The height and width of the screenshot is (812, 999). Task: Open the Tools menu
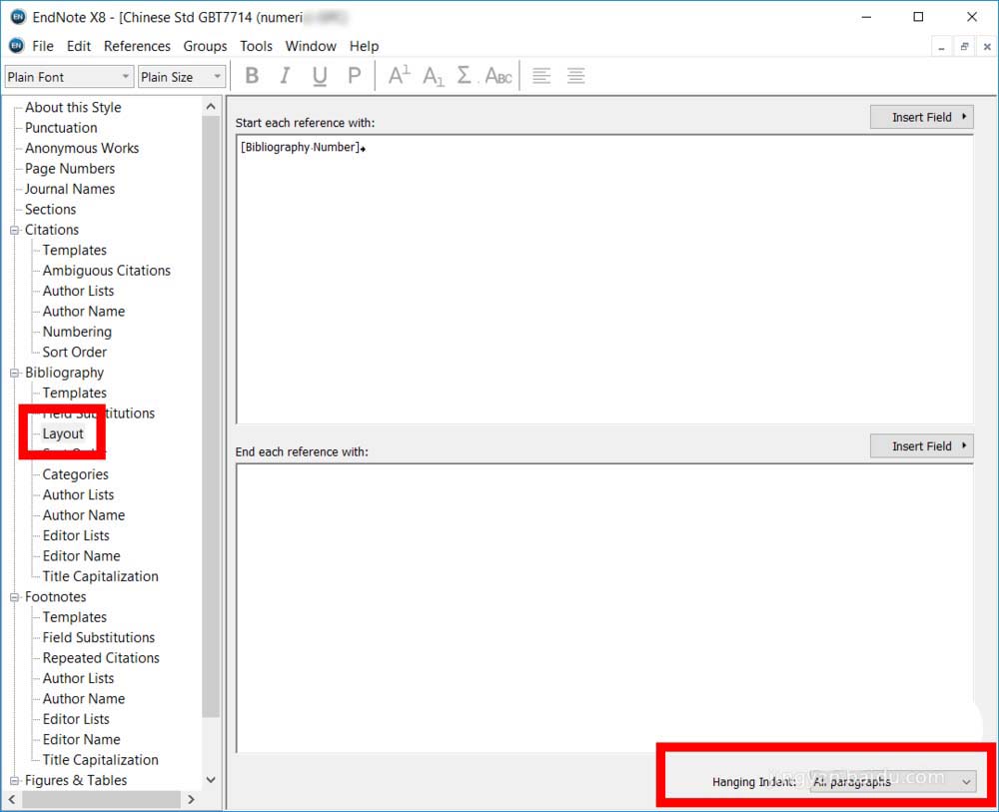click(x=256, y=46)
